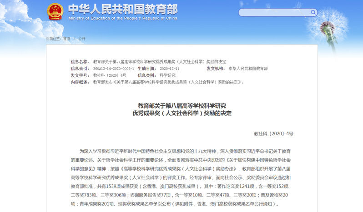Go to 首页 in the breadcrumb
The image size is (363, 212).
[66, 39]
